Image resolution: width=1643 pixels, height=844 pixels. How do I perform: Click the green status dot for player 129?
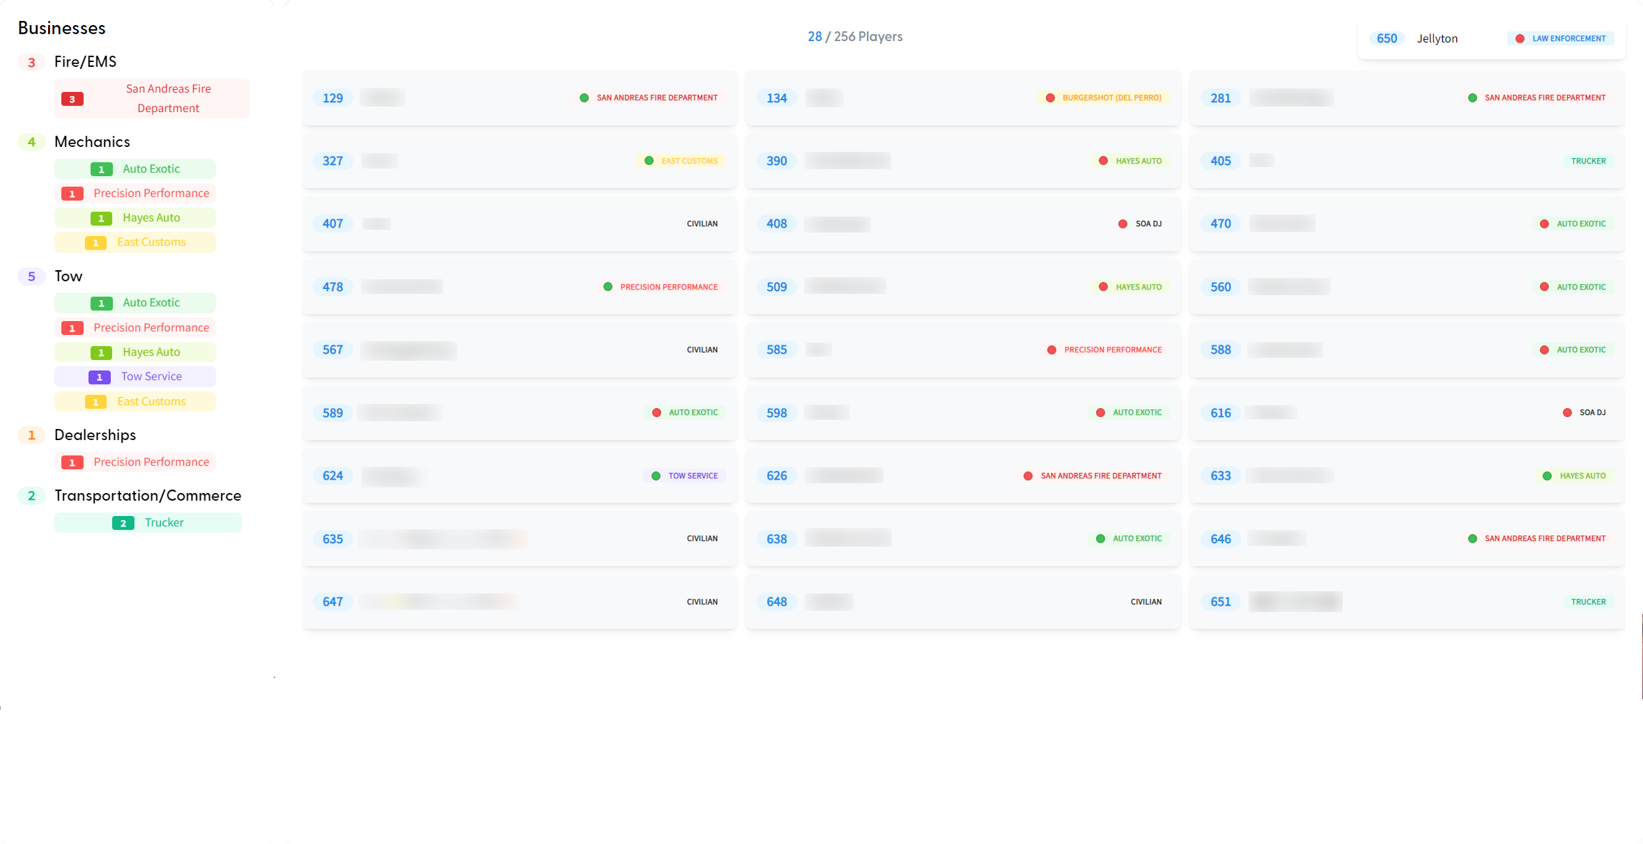click(x=584, y=98)
